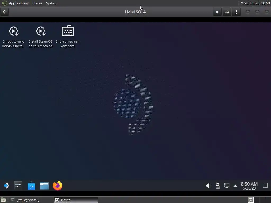Launch Install SteamOS on this machine
Image resolution: width=271 pixels, height=203 pixels.
click(x=40, y=37)
